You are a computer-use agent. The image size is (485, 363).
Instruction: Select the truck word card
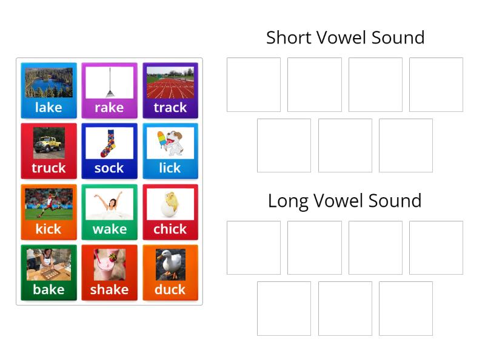(48, 151)
